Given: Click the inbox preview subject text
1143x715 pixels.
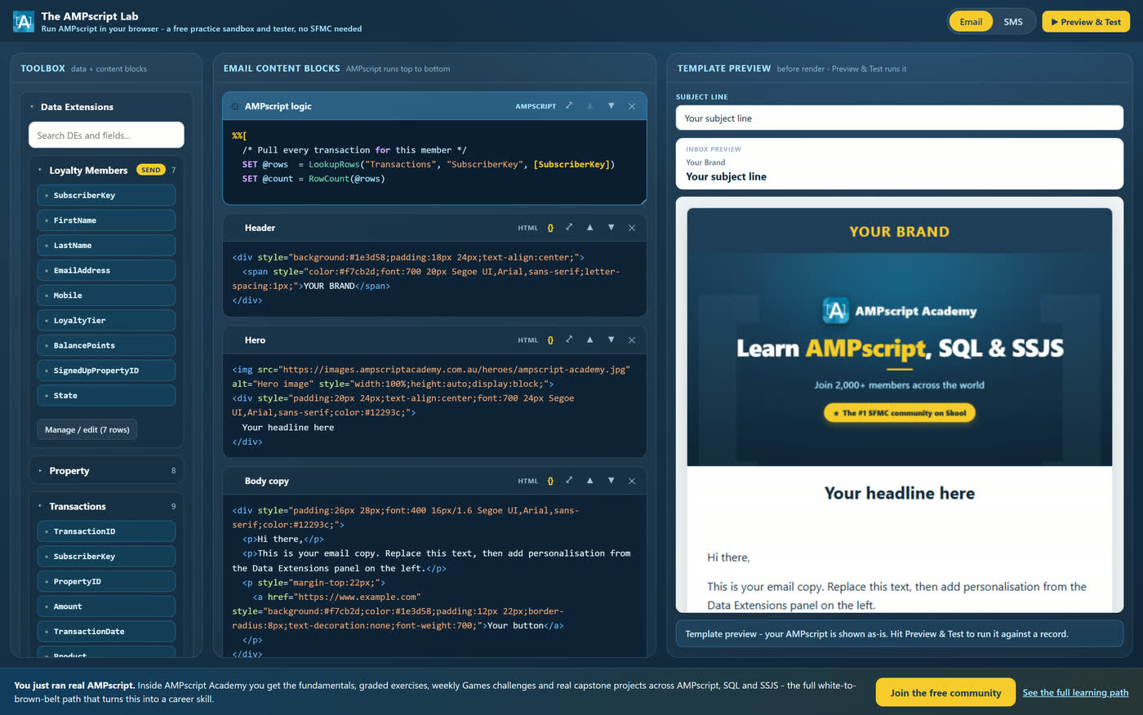Looking at the screenshot, I should 726,176.
